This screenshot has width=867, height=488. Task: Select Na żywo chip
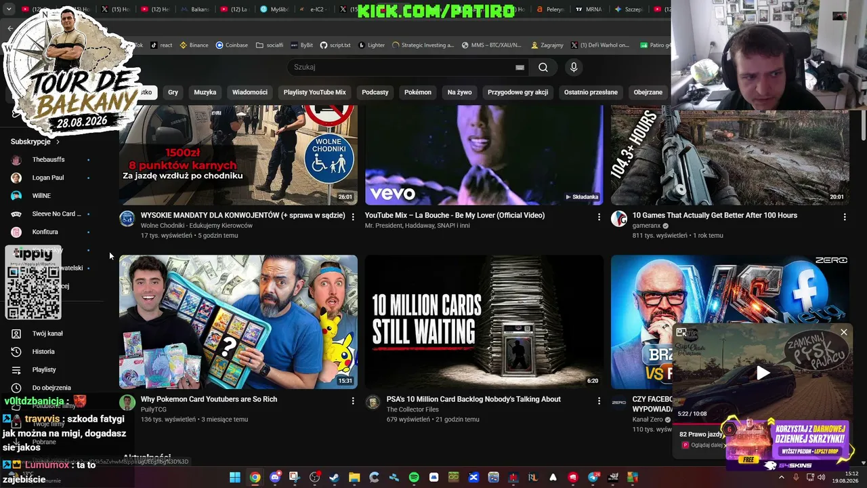(x=459, y=92)
